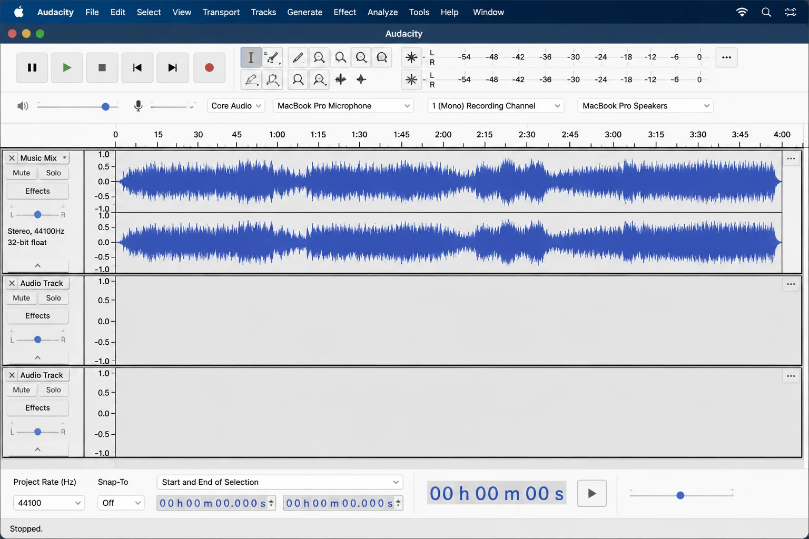Image resolution: width=809 pixels, height=539 pixels.
Task: Select the second-row pencil edit tool
Action: tap(251, 79)
